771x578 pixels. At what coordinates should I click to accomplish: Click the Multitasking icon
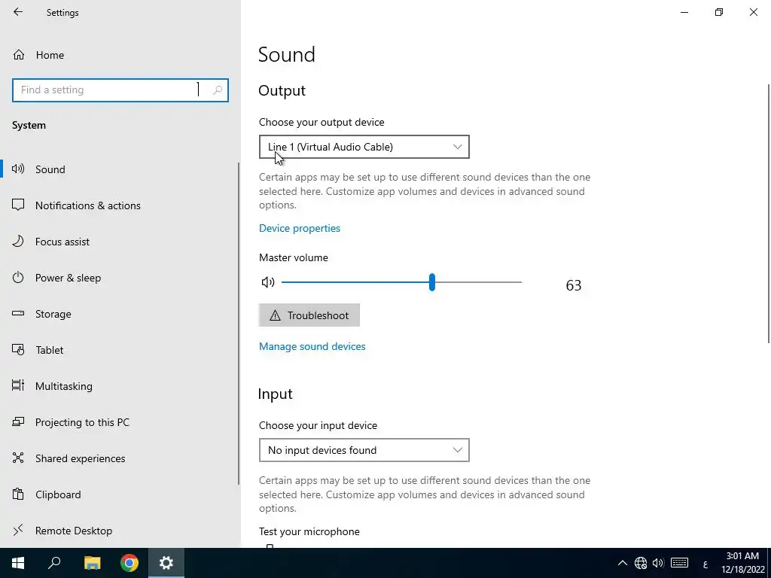point(18,386)
